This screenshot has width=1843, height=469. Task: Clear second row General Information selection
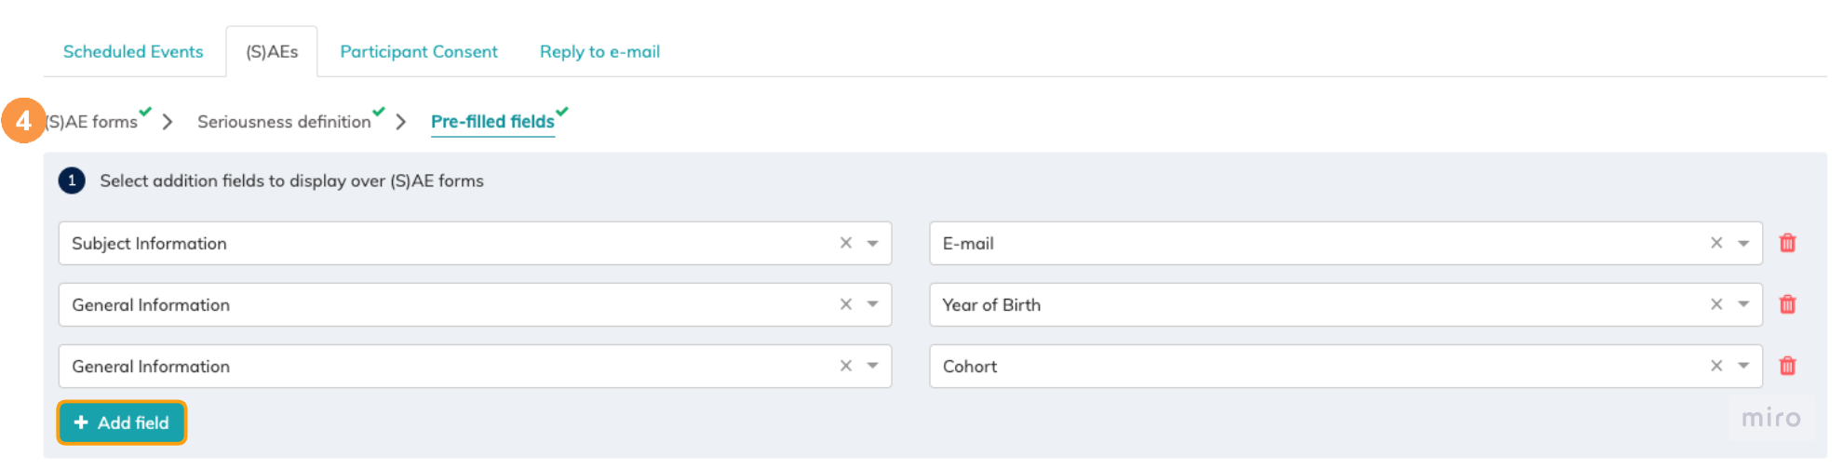point(846,304)
